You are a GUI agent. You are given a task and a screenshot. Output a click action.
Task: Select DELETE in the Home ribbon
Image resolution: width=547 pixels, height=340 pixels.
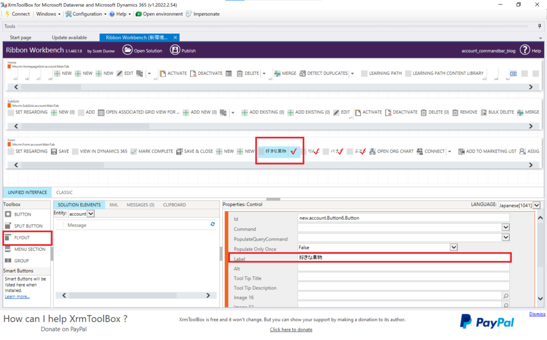248,73
